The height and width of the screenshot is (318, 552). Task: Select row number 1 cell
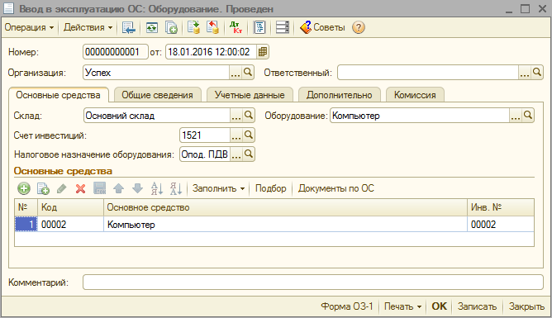[26, 225]
